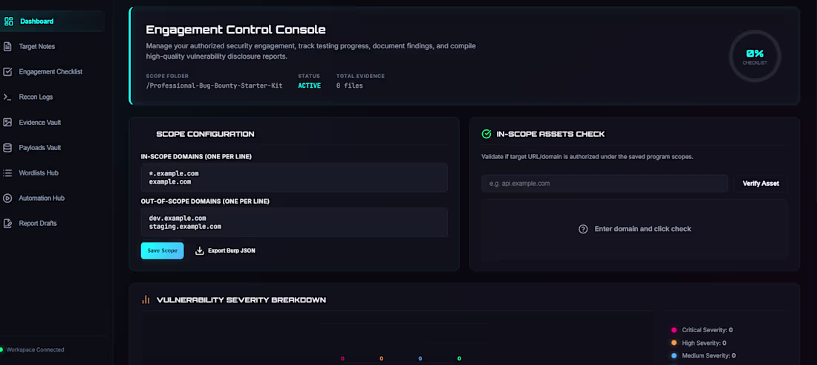
Task: Open the Engagement Checklist page
Action: coord(51,72)
